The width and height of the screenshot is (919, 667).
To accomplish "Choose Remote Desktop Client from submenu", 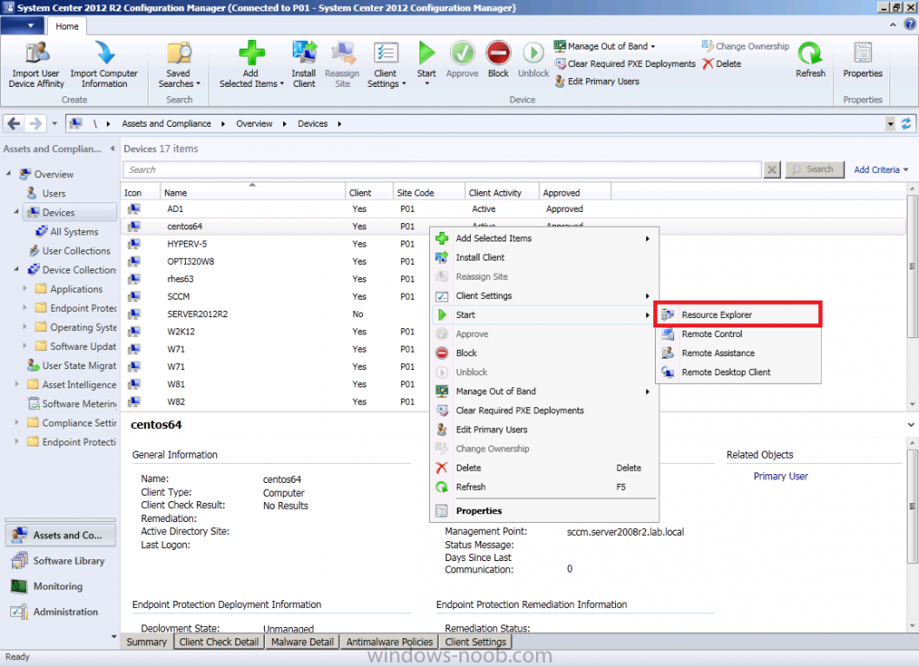I will pyautogui.click(x=738, y=373).
